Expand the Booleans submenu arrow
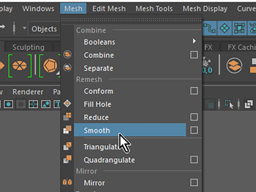Image resolution: width=256 pixels, height=192 pixels. click(x=194, y=41)
